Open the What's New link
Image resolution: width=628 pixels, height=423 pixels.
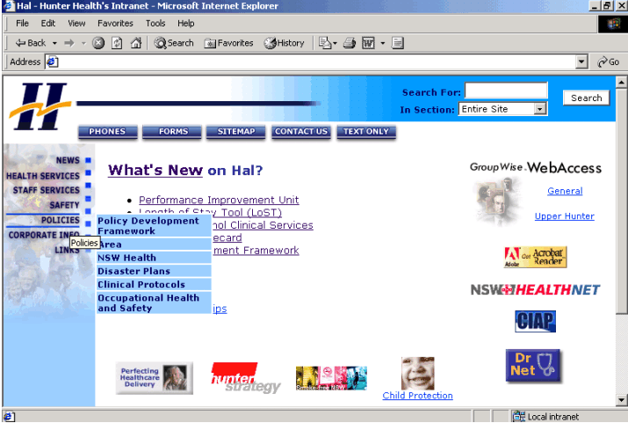(155, 171)
